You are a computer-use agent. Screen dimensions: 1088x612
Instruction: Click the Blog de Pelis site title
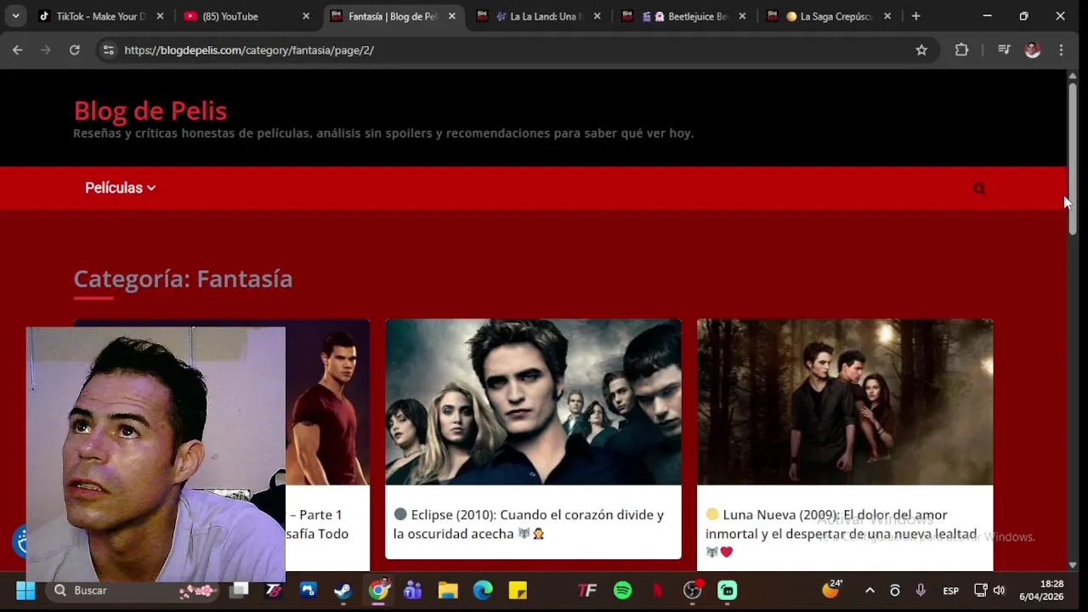150,110
